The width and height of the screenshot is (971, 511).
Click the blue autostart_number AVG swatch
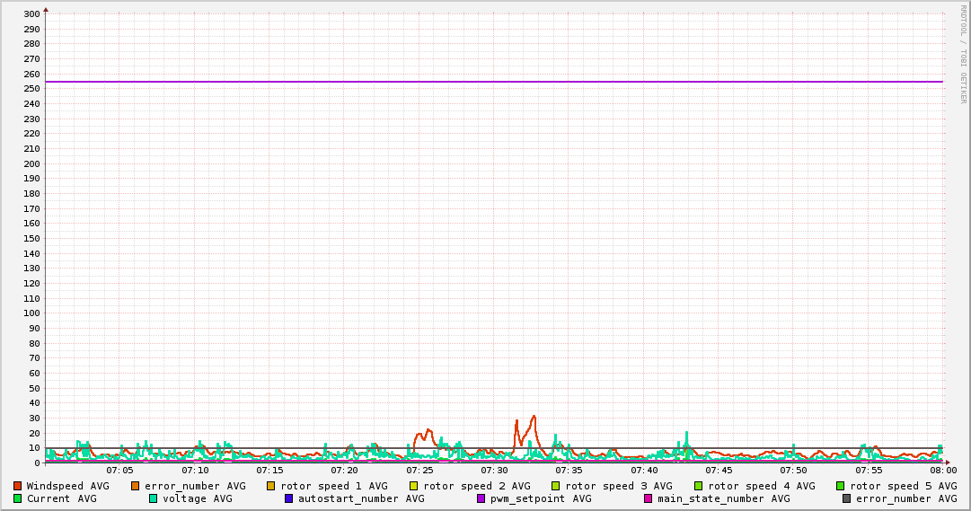coord(288,498)
